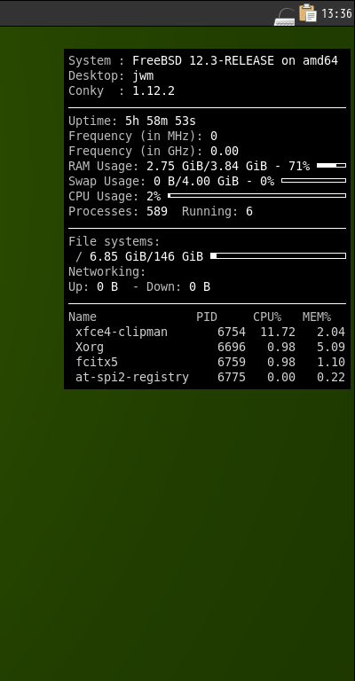Screen dimensions: 355x681
Task: Click PID '6754' of xfce4-clipman
Action: [232, 332]
